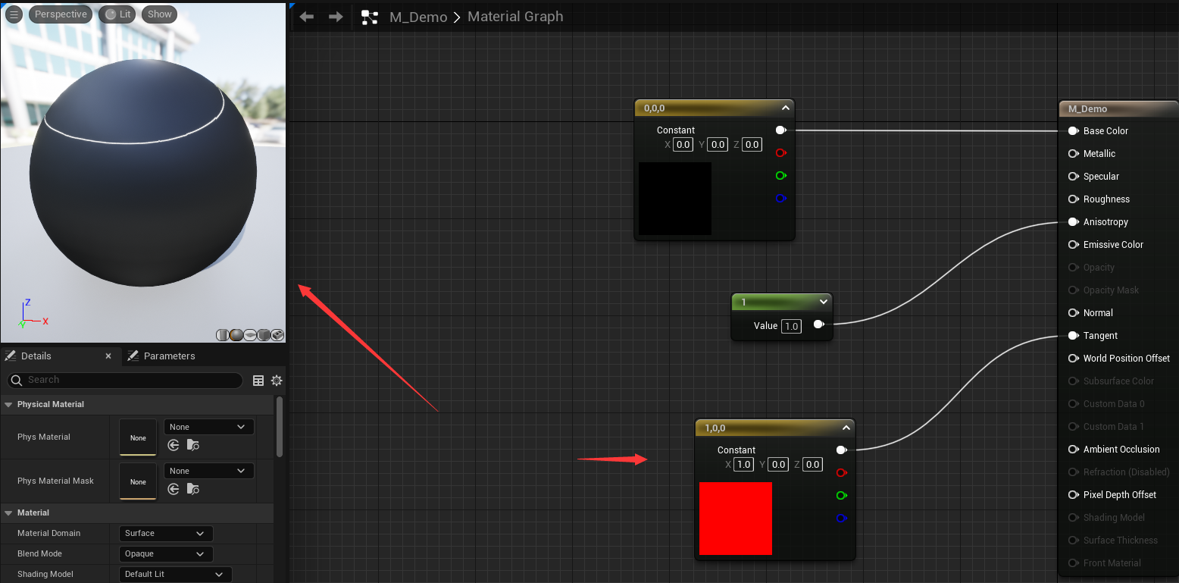Open the Blend Mode dropdown
The image size is (1179, 583).
pos(166,554)
